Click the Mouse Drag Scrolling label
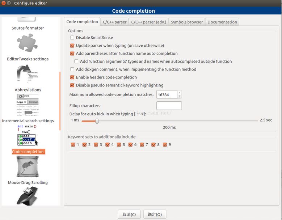 pyautogui.click(x=28, y=183)
